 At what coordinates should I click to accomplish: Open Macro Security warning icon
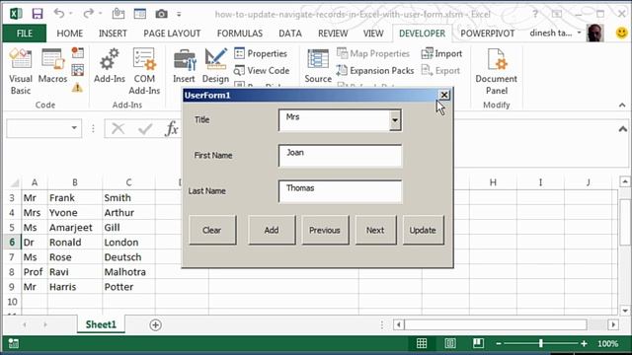77,88
